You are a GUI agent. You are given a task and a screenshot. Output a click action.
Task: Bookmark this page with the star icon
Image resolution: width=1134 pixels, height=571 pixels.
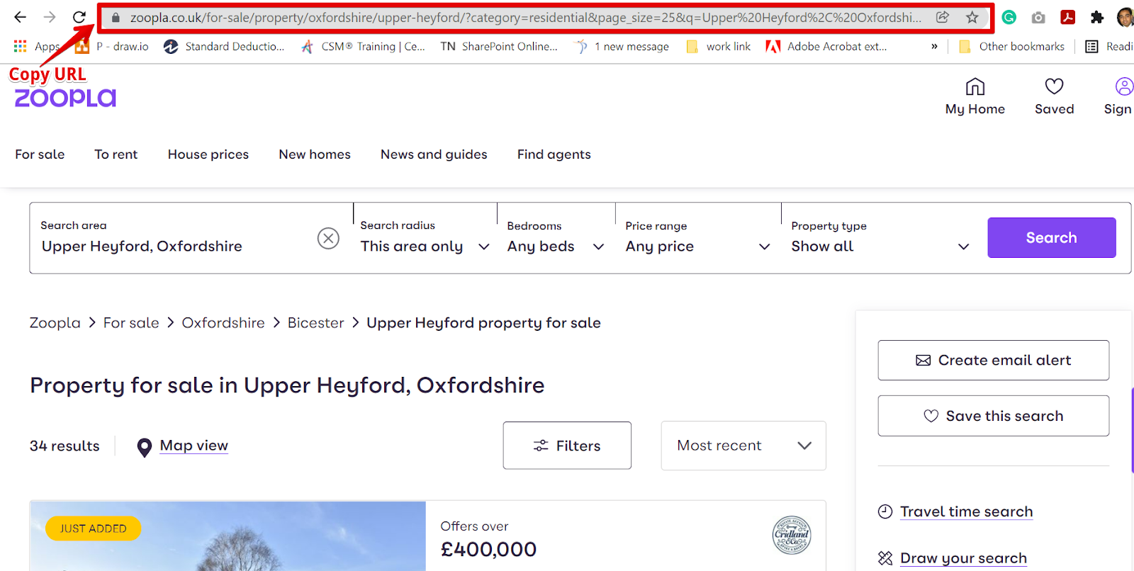[x=972, y=17]
